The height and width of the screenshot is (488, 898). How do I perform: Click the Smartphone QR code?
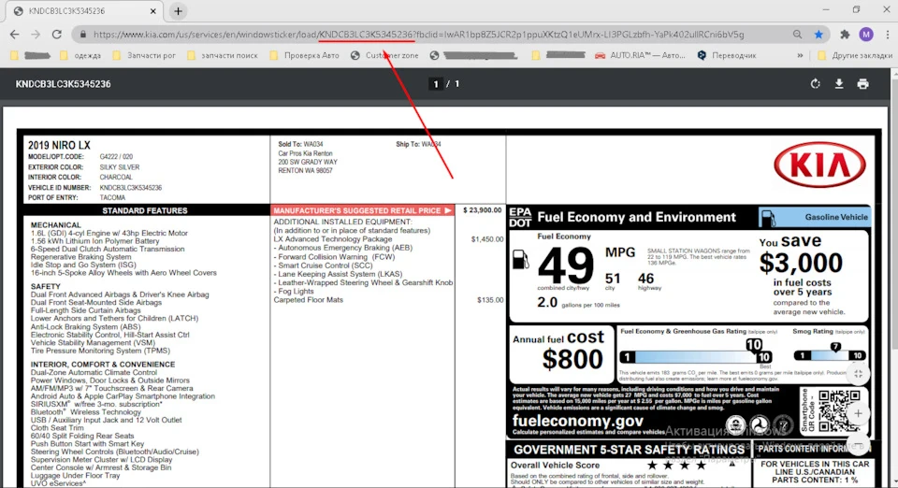(x=838, y=410)
